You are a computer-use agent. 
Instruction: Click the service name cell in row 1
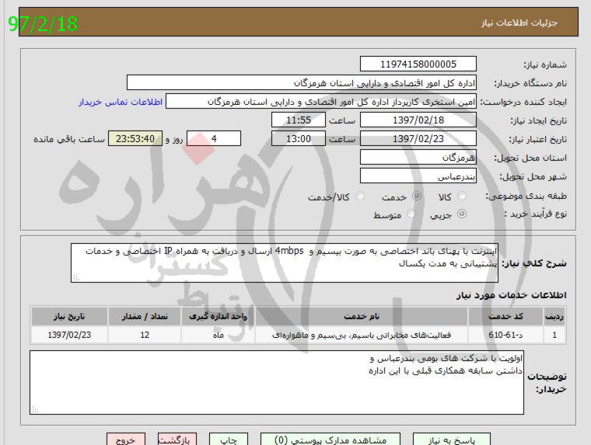(x=362, y=335)
